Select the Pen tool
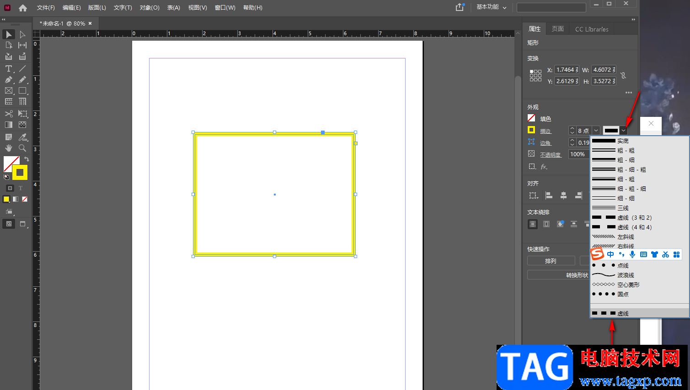Image resolution: width=690 pixels, height=390 pixels. [9, 79]
